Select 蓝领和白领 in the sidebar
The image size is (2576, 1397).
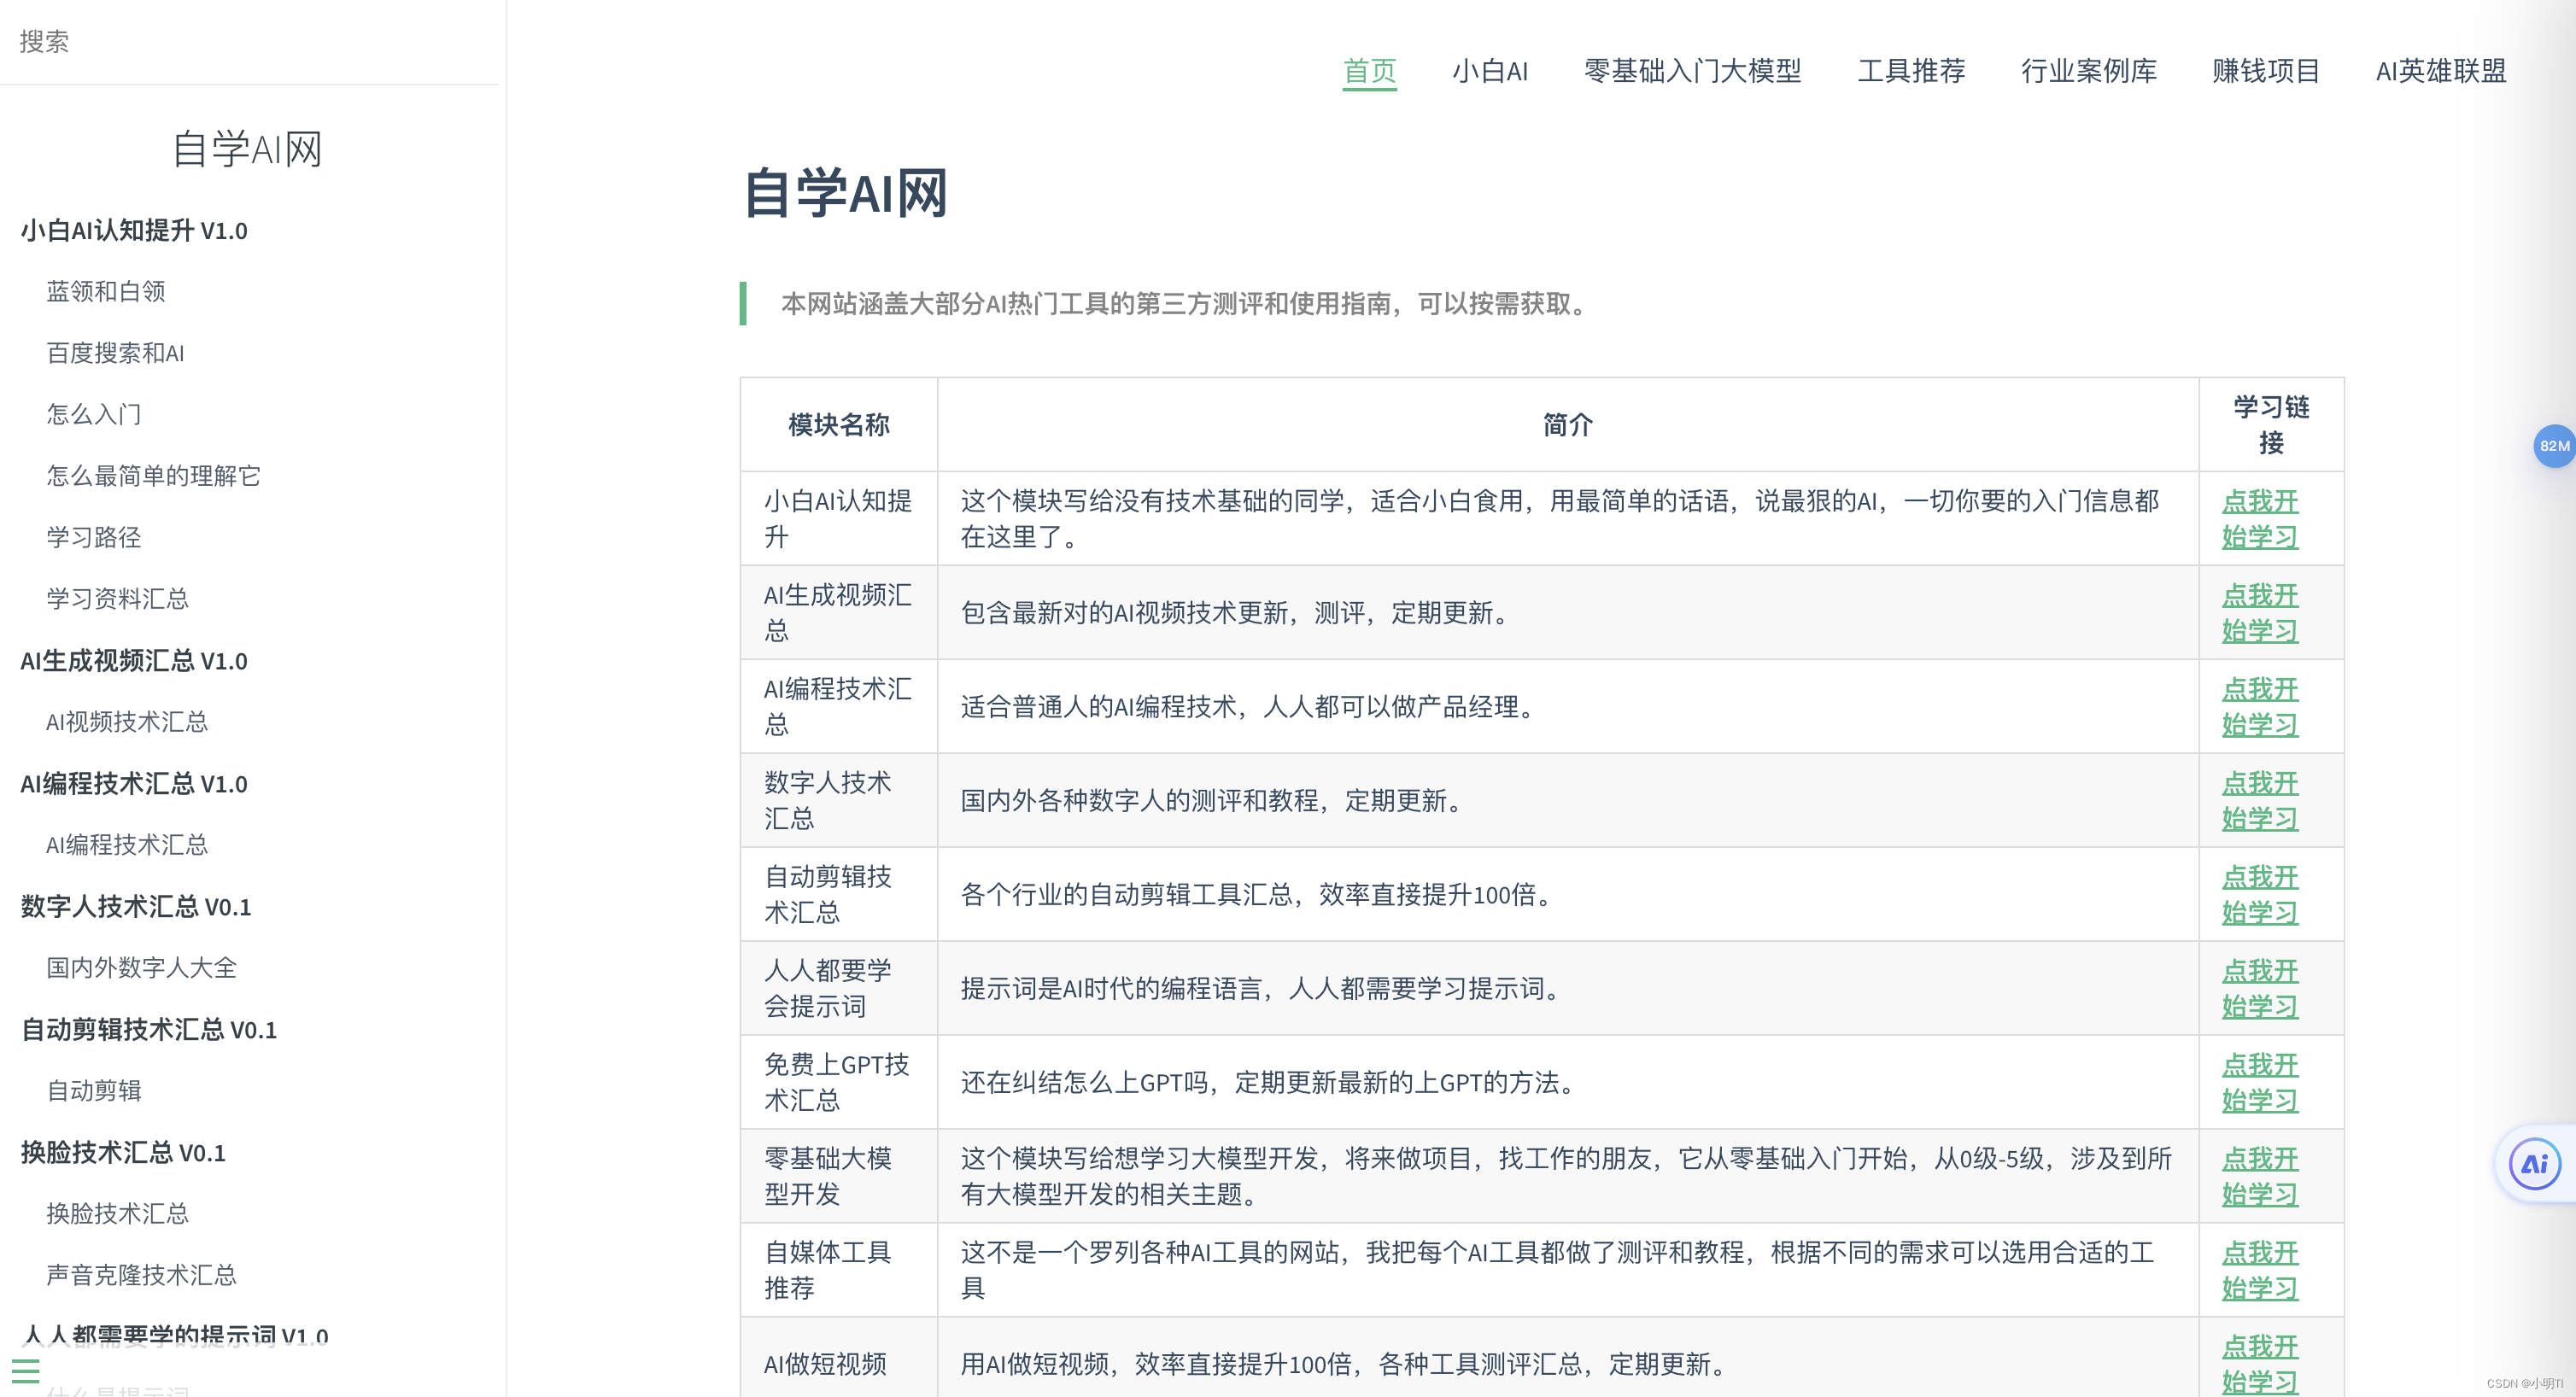pos(106,291)
